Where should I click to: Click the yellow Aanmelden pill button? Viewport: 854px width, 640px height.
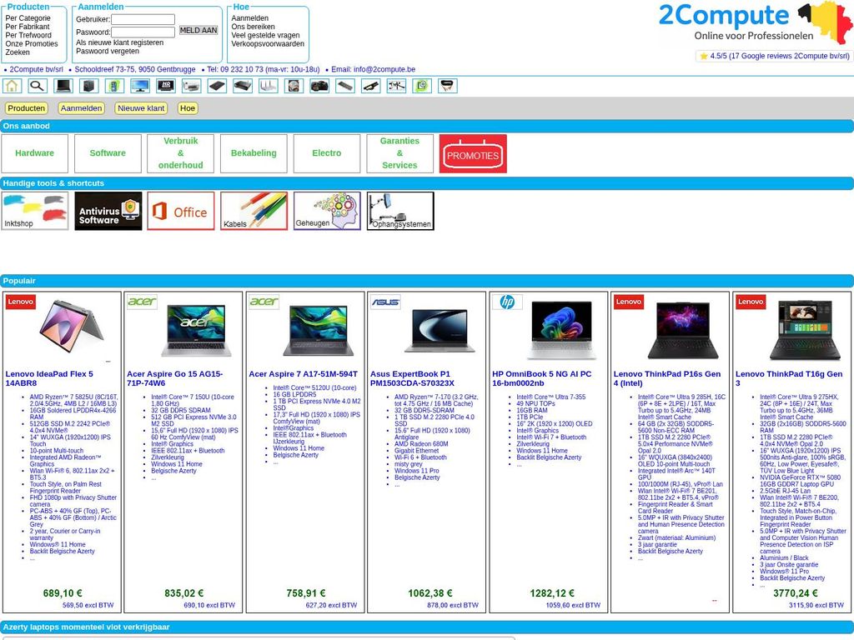(x=81, y=108)
